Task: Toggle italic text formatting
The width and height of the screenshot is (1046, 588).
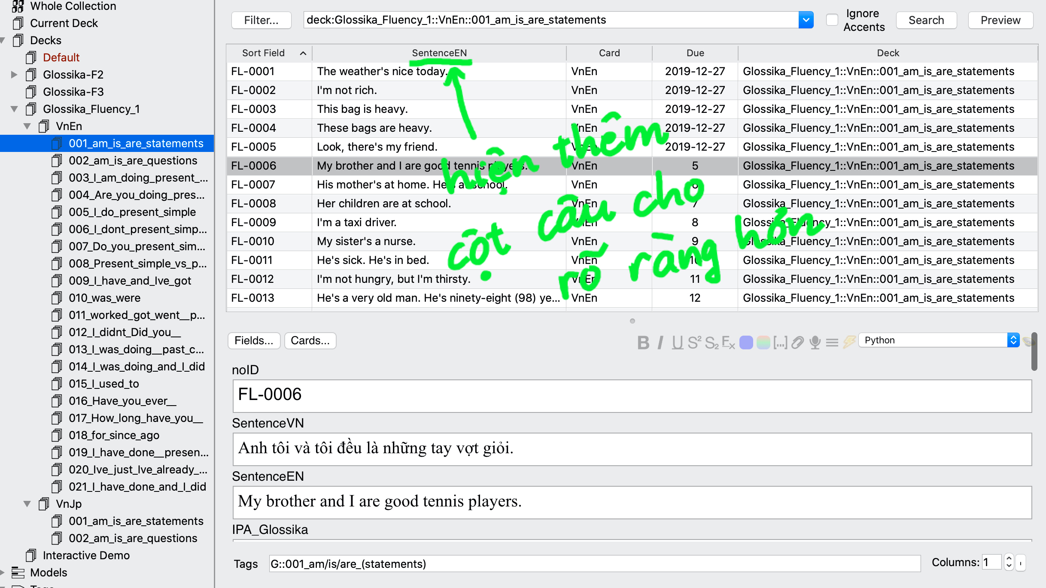Action: coord(660,342)
